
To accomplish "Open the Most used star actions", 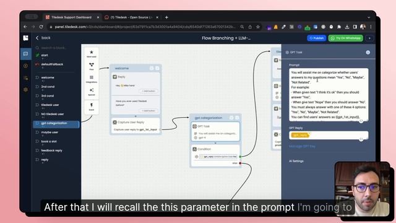I will (92, 53).
